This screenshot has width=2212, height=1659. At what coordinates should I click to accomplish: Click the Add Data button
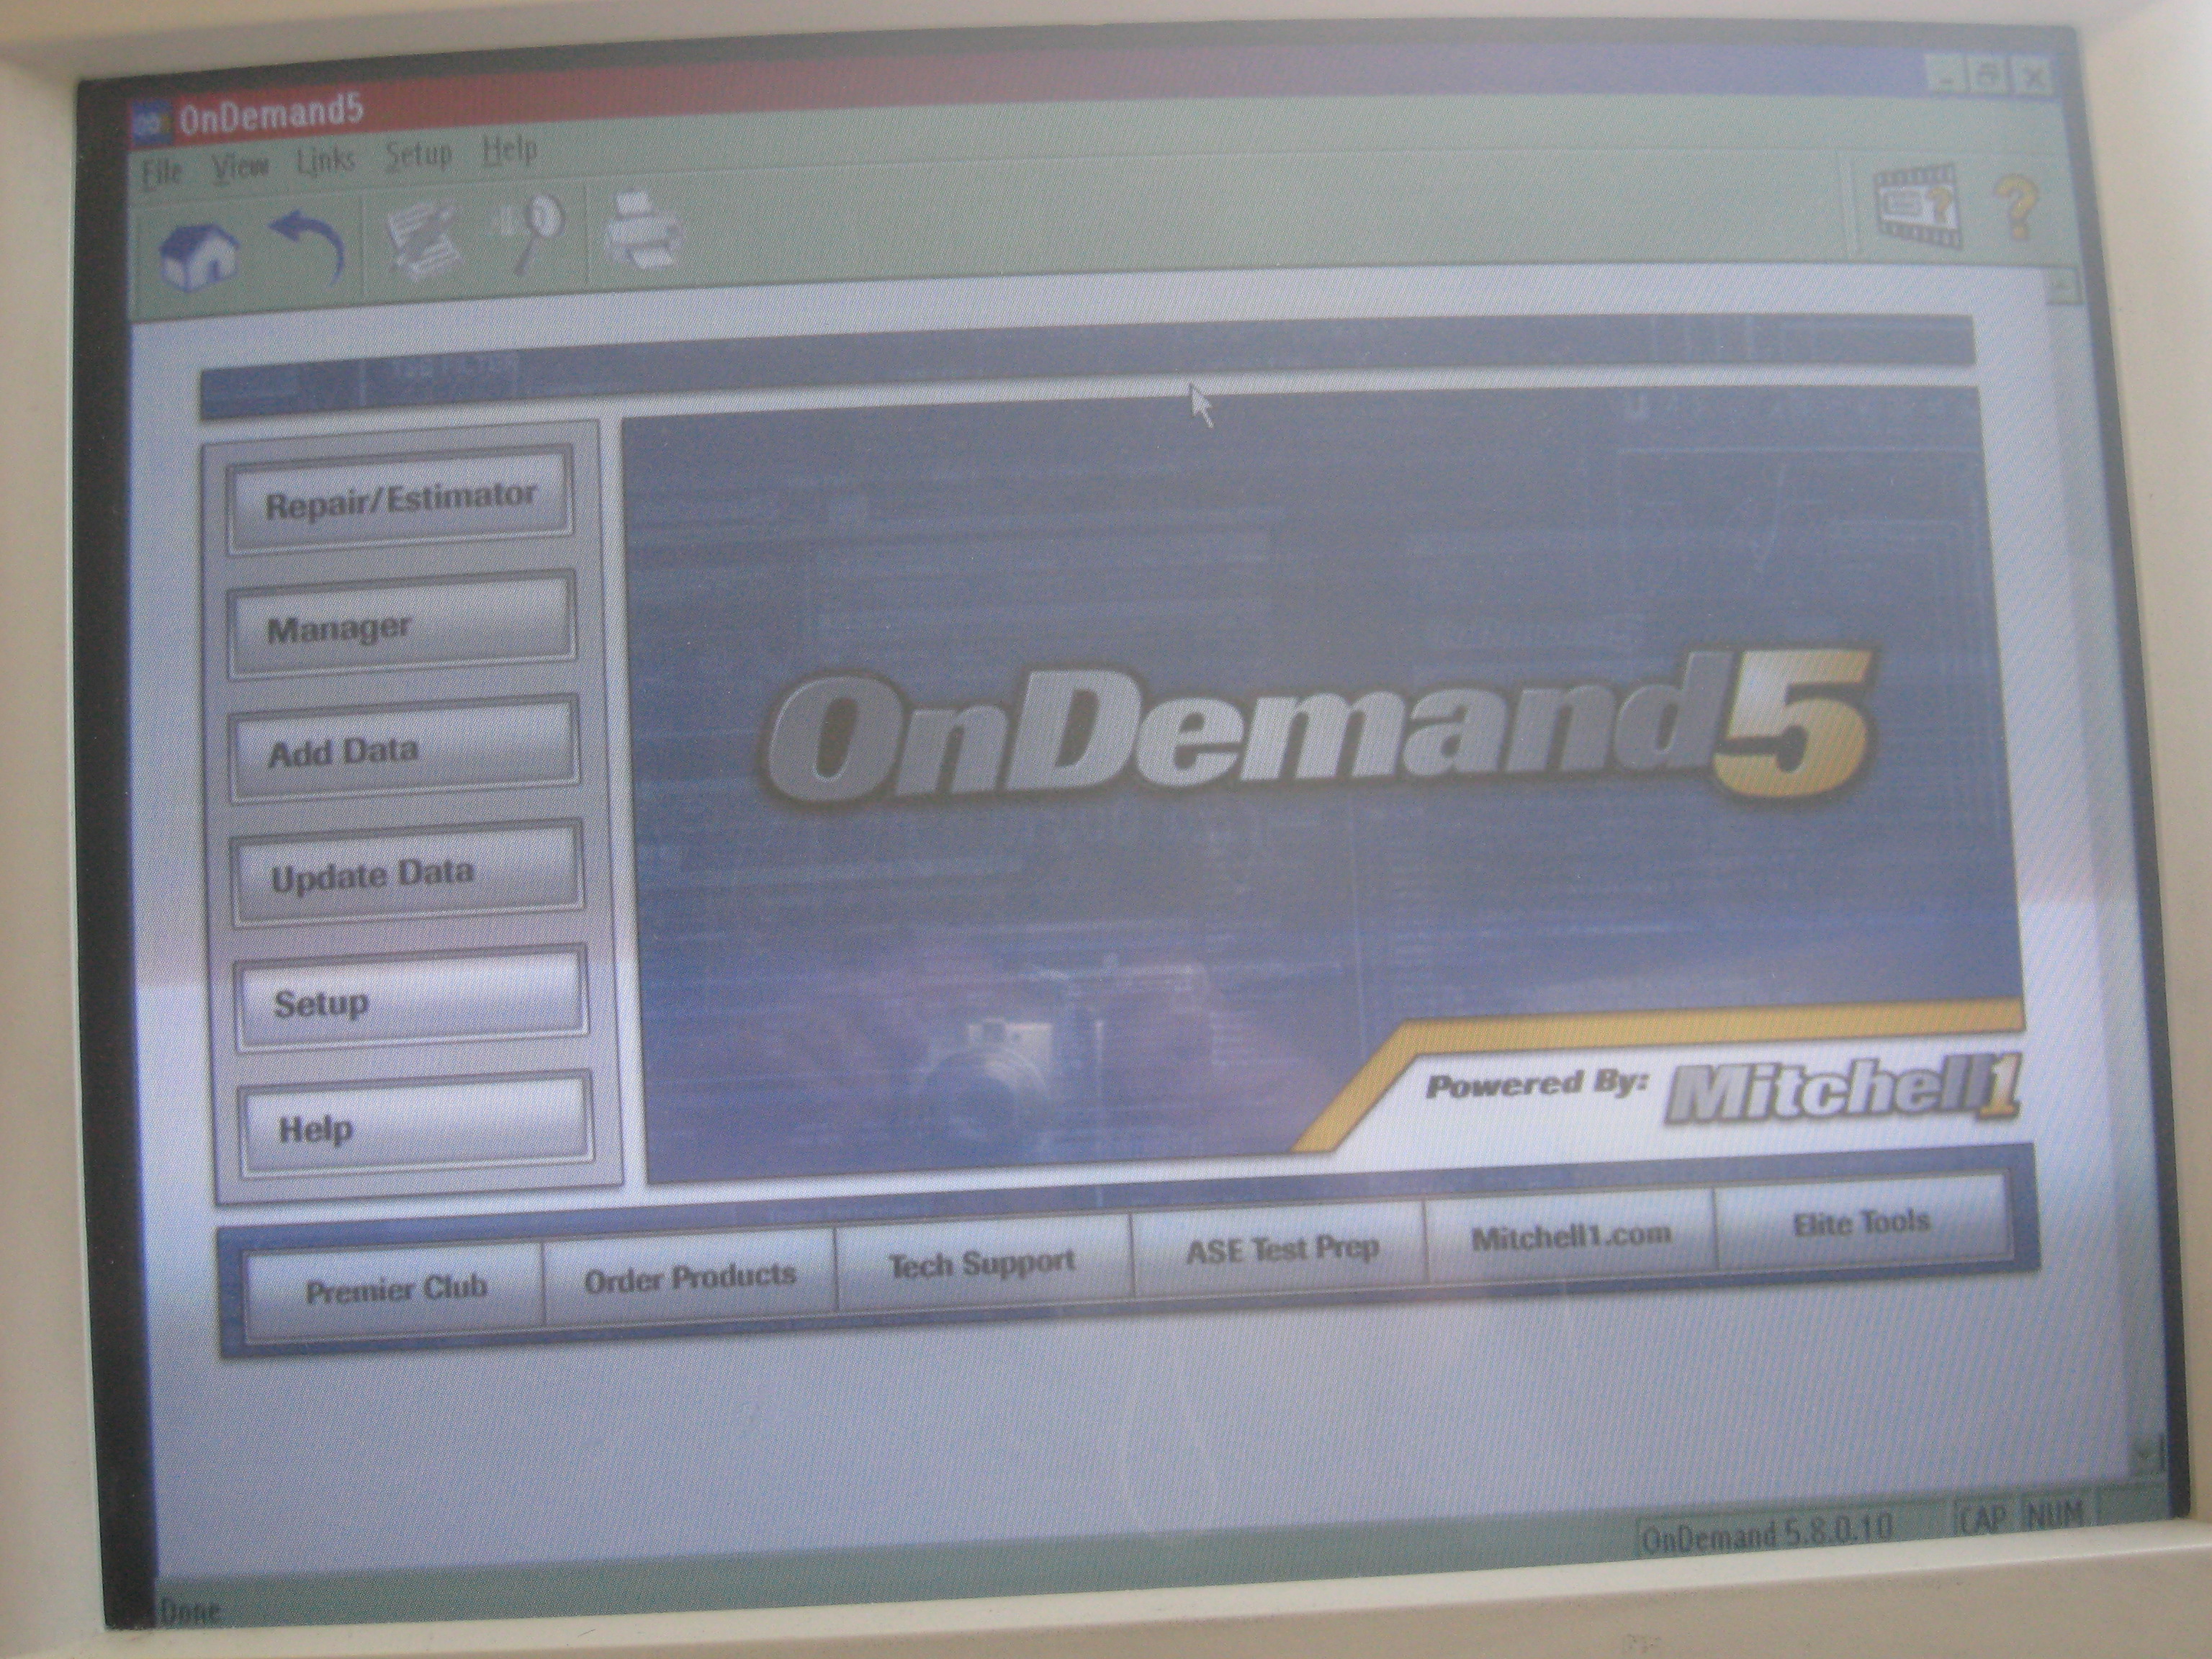click(405, 750)
